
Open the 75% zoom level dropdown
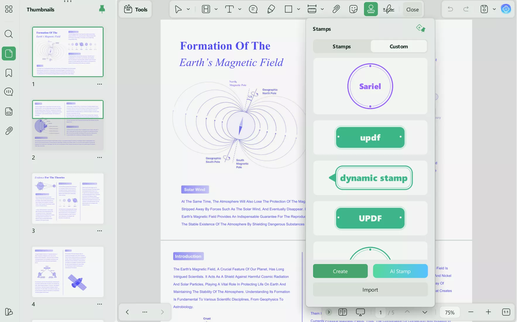(x=449, y=312)
